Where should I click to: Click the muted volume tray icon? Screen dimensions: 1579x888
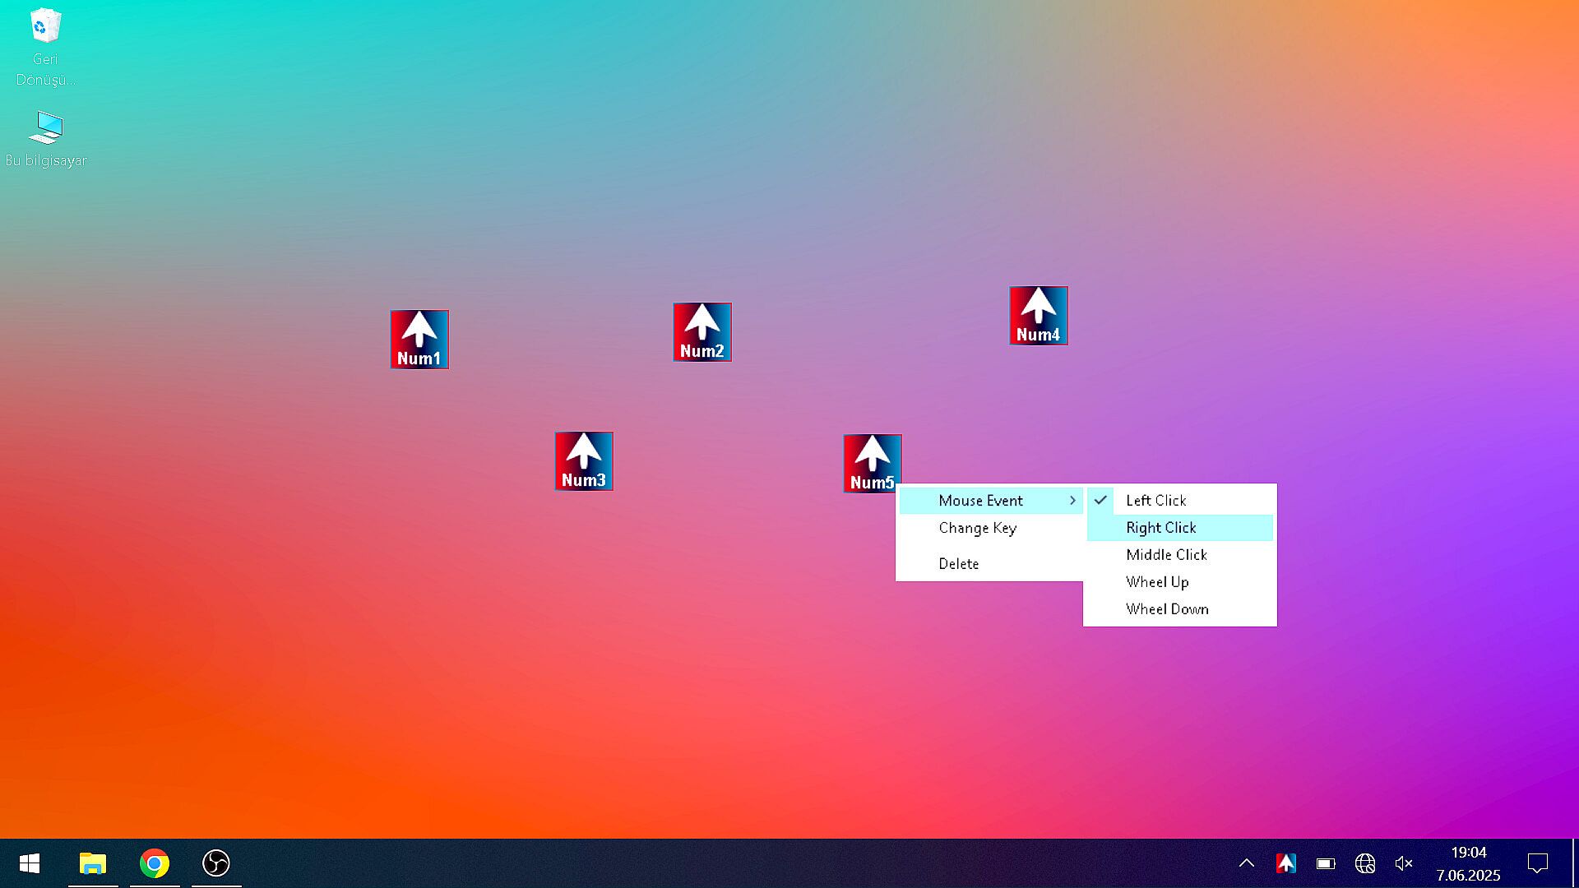[x=1404, y=863]
